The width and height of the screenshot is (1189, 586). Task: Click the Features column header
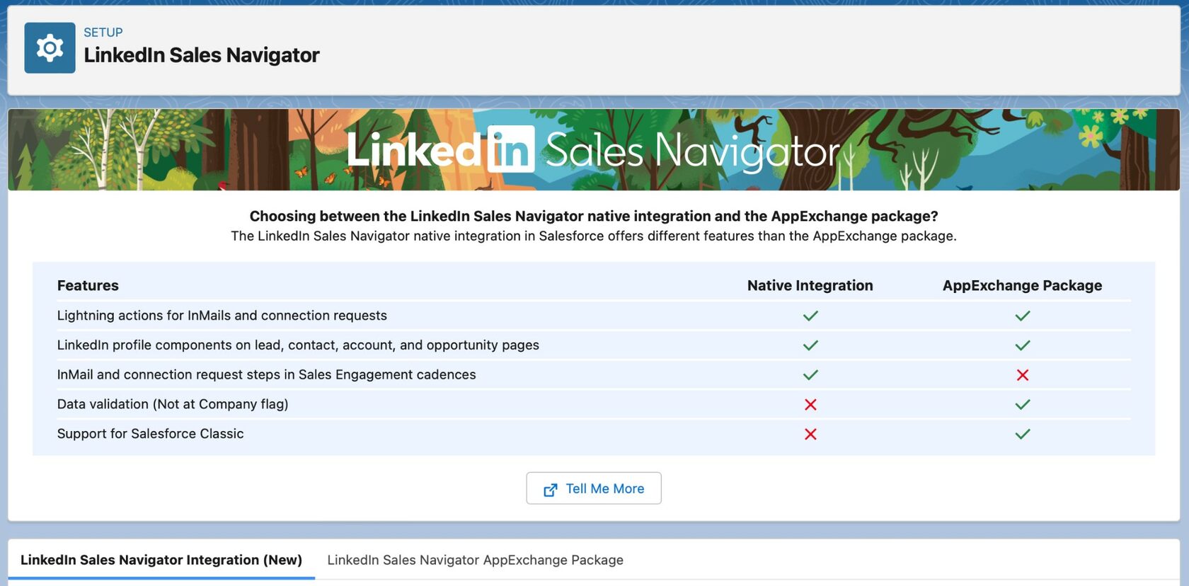click(x=88, y=285)
